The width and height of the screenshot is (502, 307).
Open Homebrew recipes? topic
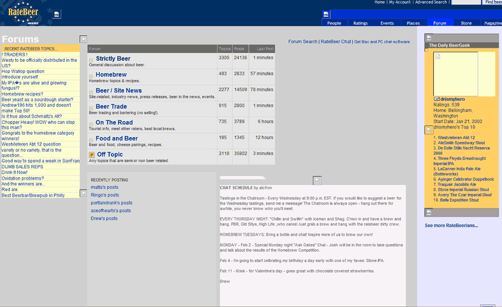pos(22,94)
